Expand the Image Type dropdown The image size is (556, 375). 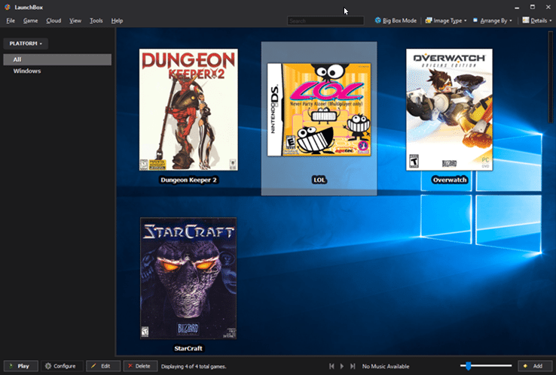point(446,20)
